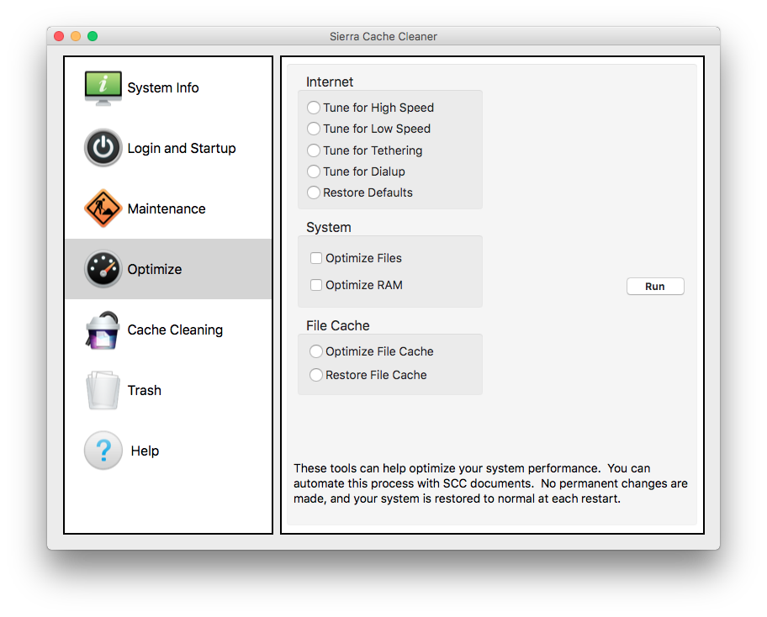Screen dimensions: 767x617
Task: Click the Help question mark icon
Action: (x=103, y=451)
